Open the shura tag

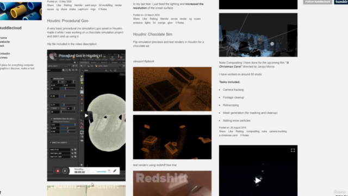tap(64, 9)
